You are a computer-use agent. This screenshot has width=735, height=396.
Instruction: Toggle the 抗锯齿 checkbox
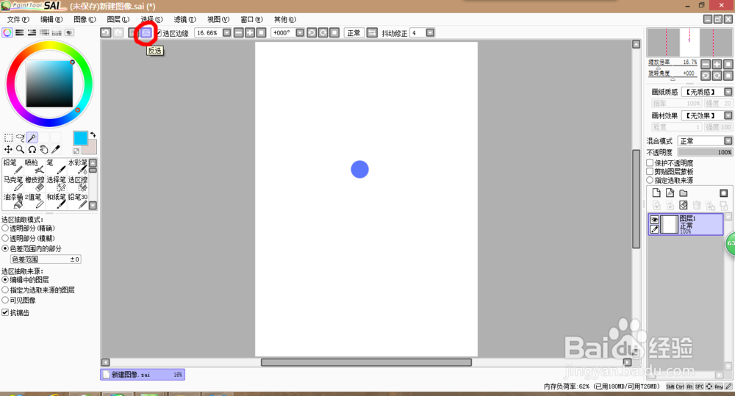[x=5, y=312]
